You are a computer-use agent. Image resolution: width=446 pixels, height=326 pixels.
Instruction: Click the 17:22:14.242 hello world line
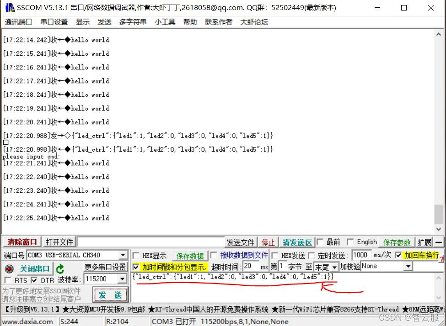(56, 40)
